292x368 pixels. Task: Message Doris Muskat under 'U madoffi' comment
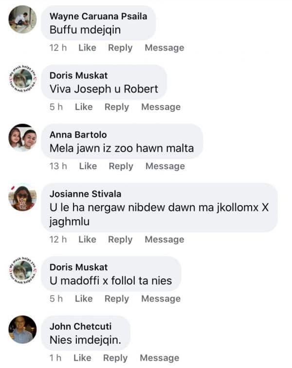click(161, 299)
